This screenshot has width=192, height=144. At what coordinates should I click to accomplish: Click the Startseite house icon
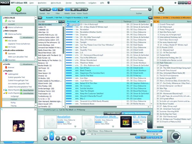click(x=6, y=53)
